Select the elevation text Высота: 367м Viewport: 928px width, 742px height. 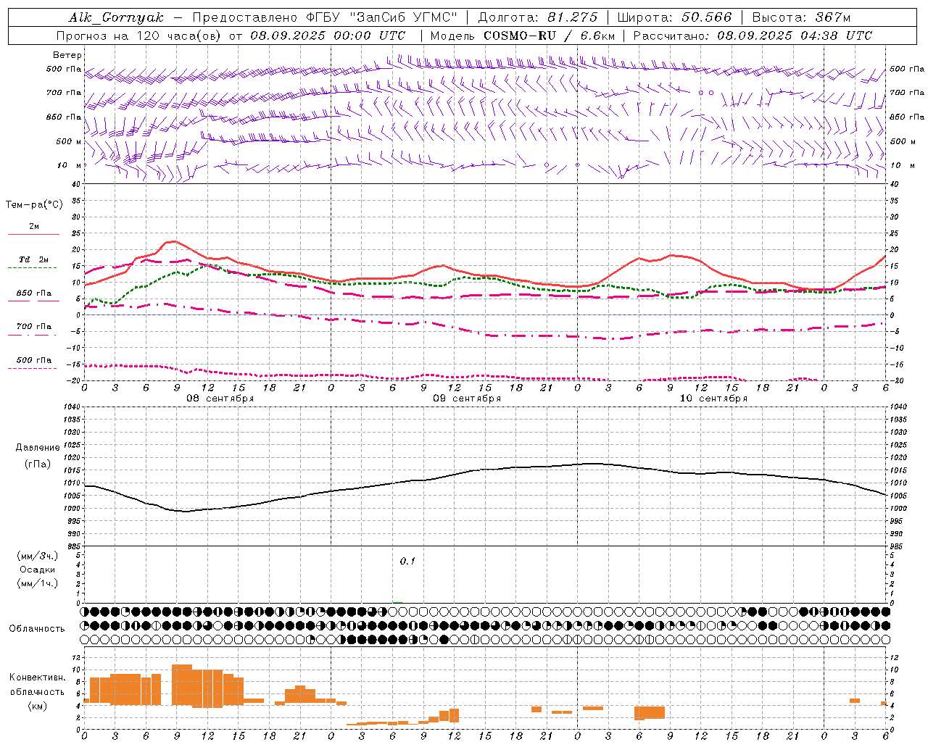[x=801, y=17]
